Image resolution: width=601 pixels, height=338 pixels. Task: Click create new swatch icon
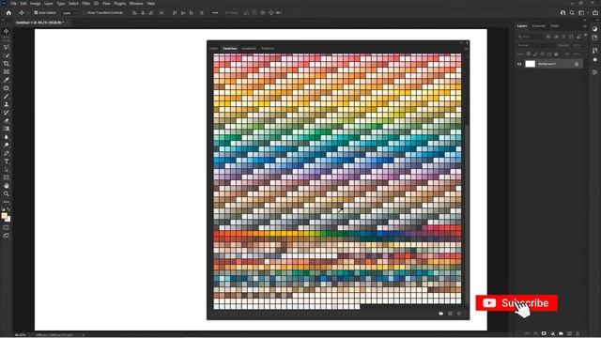pyautogui.click(x=450, y=314)
